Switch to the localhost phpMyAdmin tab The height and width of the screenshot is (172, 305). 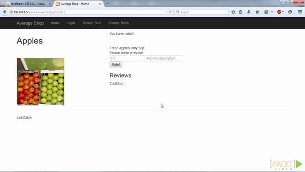click(x=29, y=4)
